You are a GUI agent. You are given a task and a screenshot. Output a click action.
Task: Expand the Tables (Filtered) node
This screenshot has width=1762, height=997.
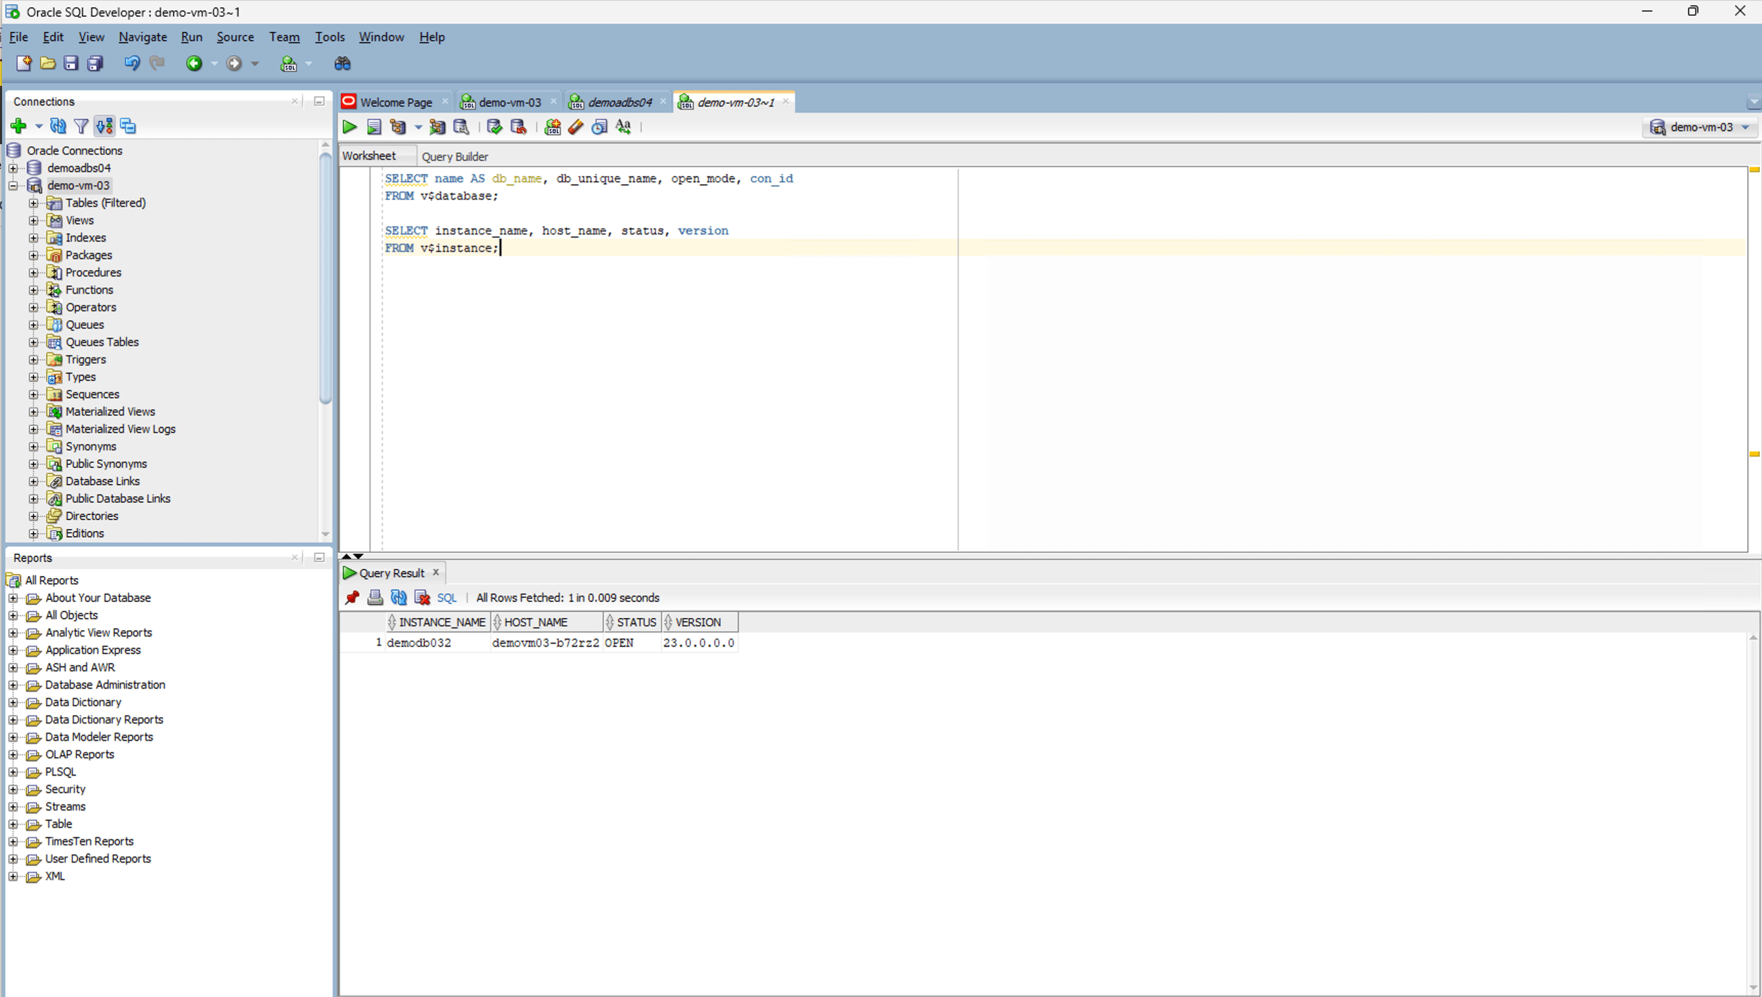34,202
